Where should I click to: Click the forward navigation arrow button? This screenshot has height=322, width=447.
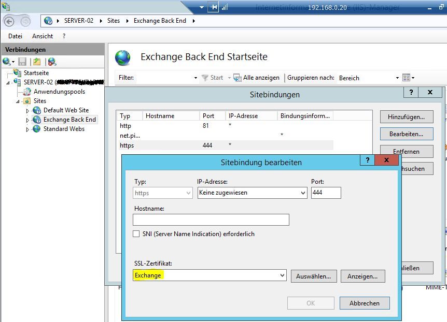[x=25, y=21]
